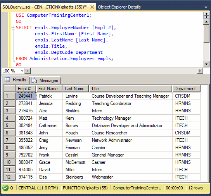The width and height of the screenshot is (211, 196).
Task: Open the 100 % zoom dropdown
Action: (22, 71)
